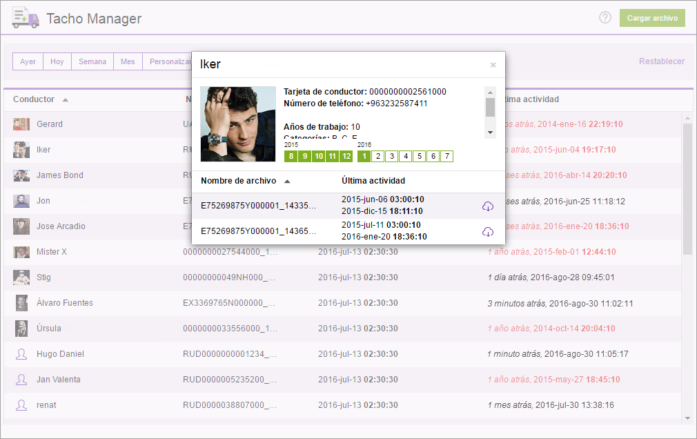The width and height of the screenshot is (697, 439).
Task: Select month 6 of 2016
Action: (x=433, y=156)
